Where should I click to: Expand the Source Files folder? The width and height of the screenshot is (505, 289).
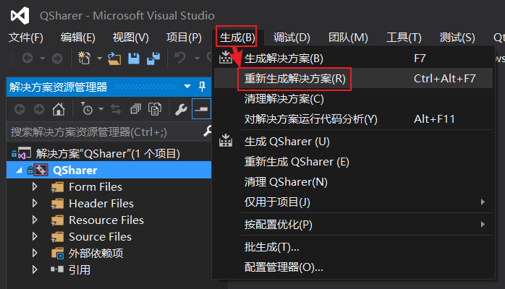pyautogui.click(x=35, y=236)
